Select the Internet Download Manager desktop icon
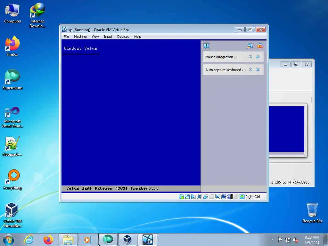This screenshot has height=246, width=328. click(37, 15)
